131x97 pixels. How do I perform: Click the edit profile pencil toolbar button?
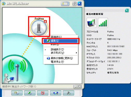click(x=30, y=93)
